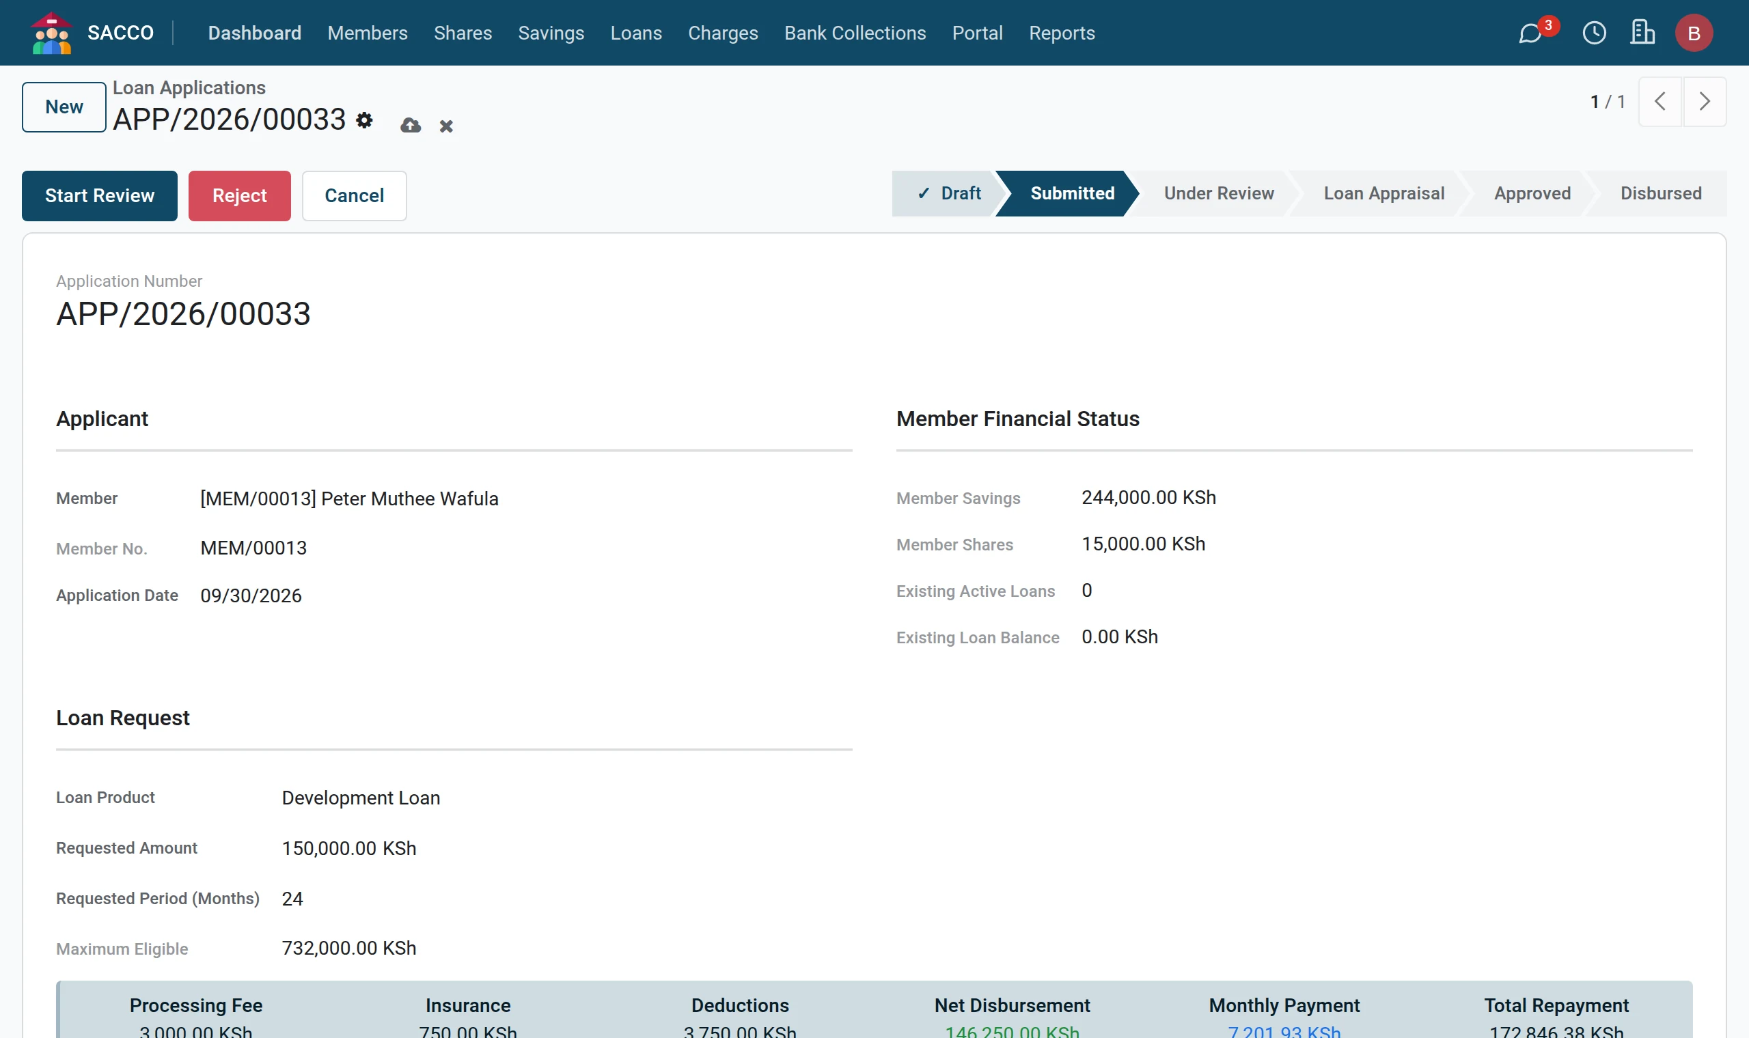The width and height of the screenshot is (1749, 1038).
Task: Create a New loan application
Action: tap(64, 107)
